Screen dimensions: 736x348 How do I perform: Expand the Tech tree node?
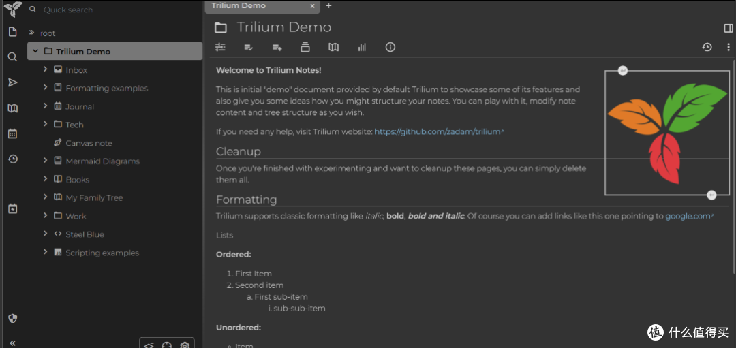tap(45, 124)
